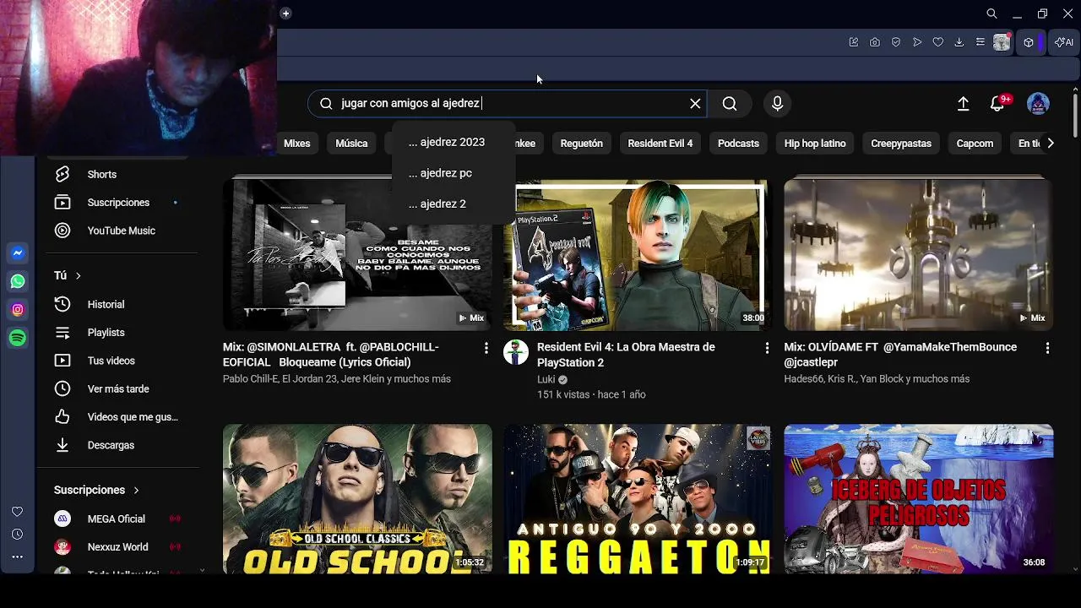Open Shorts in YouTube sidebar
Image resolution: width=1081 pixels, height=608 pixels.
tap(118, 174)
